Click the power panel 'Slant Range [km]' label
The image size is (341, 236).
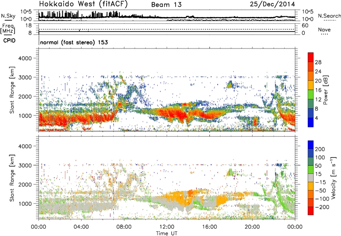click(12, 90)
